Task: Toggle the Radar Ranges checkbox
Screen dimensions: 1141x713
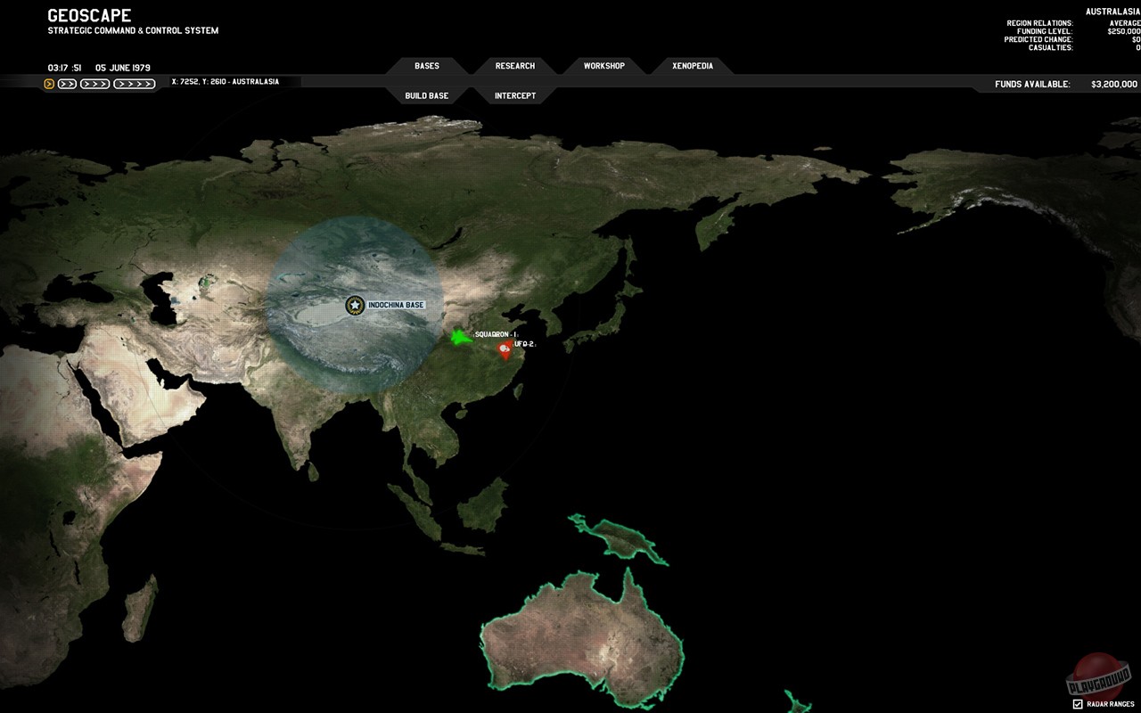Action: point(1078,704)
